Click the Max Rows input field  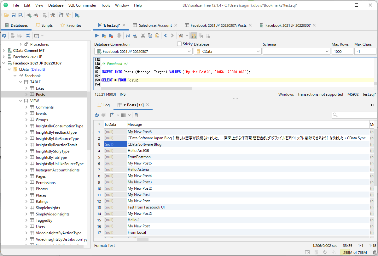tap(342, 51)
